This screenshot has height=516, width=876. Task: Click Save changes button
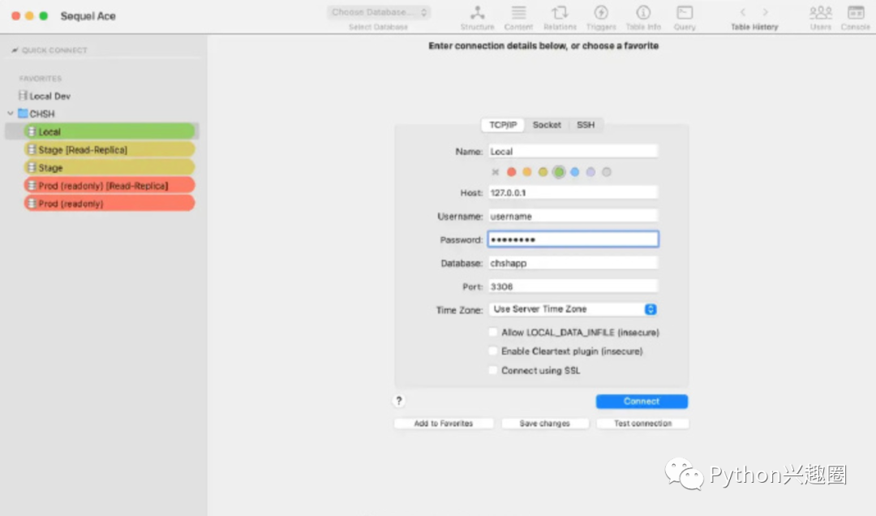pos(545,424)
